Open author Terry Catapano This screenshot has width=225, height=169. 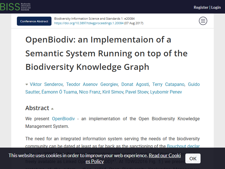tap(168, 84)
